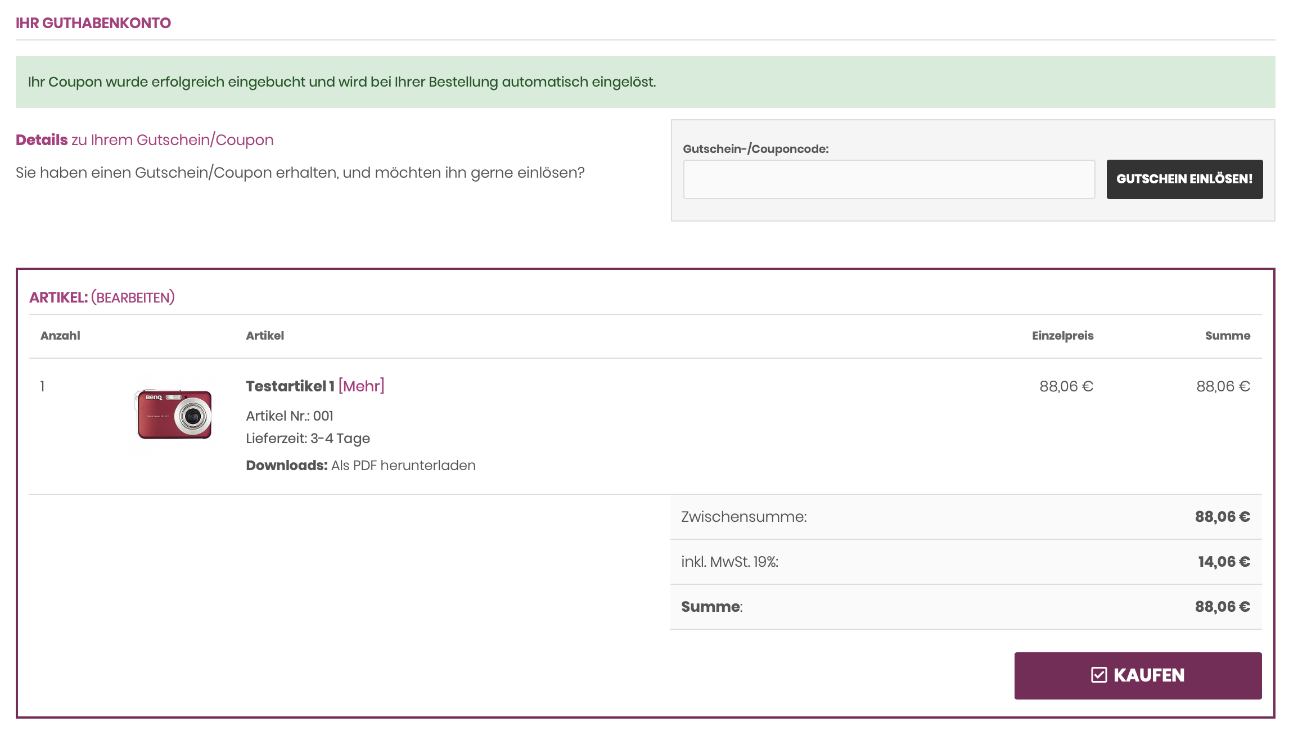The image size is (1307, 740).
Task: Click the Anzahl column header
Action: (60, 336)
